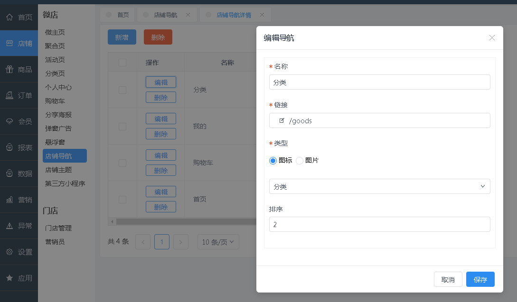Viewport: 517px width, 302px height.
Task: Switch to the 首页 tab
Action: (117, 15)
